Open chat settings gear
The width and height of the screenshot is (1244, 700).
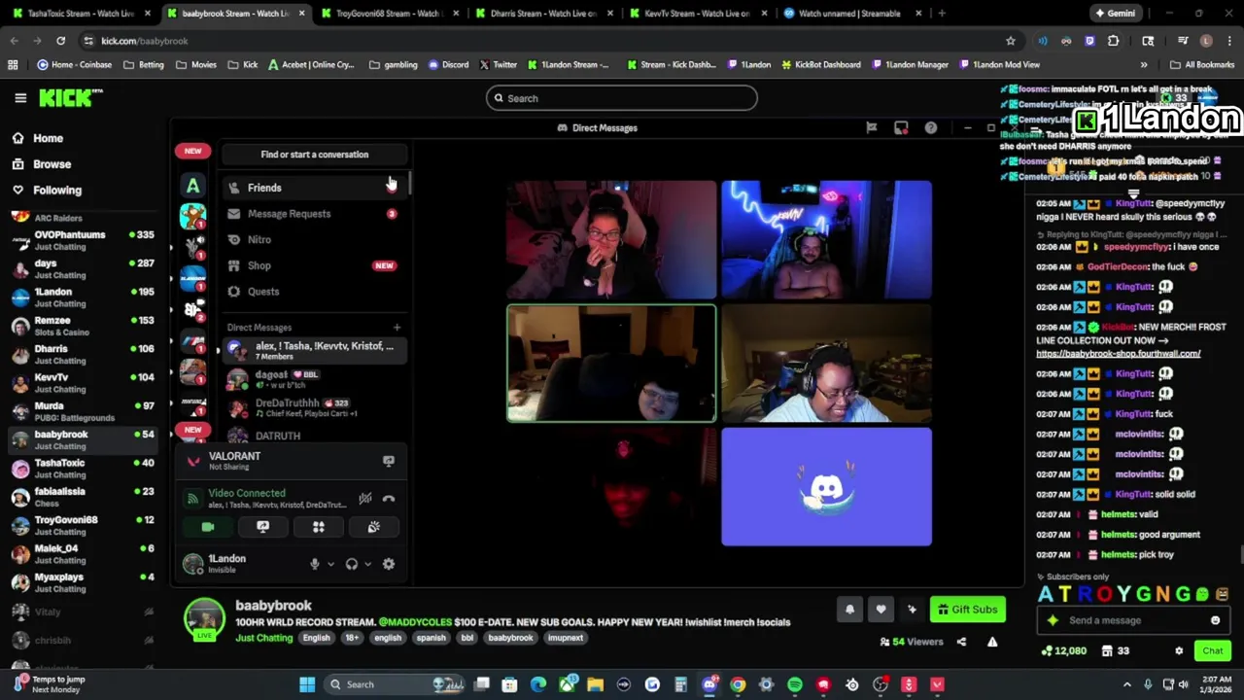tap(1179, 651)
